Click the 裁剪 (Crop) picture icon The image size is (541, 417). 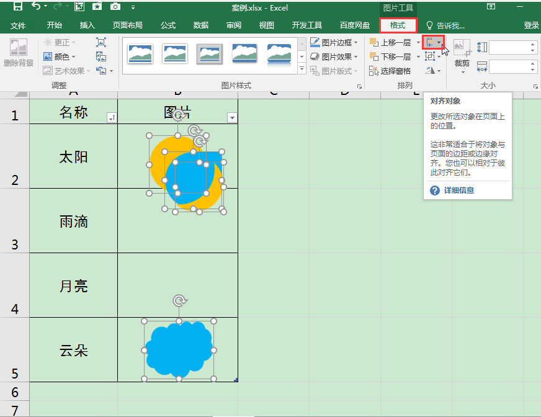tap(462, 48)
